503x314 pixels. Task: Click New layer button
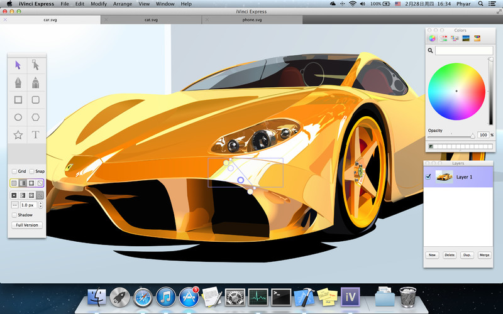click(x=432, y=255)
